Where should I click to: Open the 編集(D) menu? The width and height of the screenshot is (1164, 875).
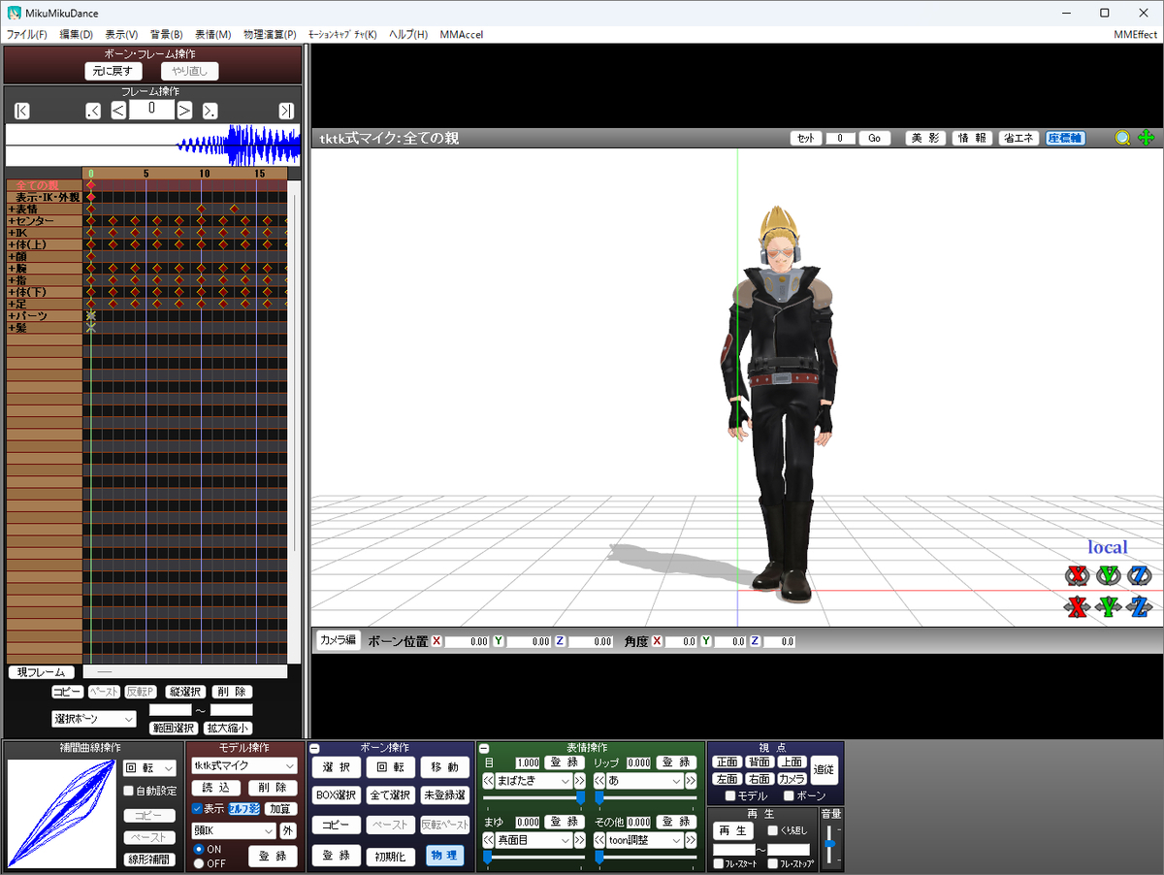[76, 34]
